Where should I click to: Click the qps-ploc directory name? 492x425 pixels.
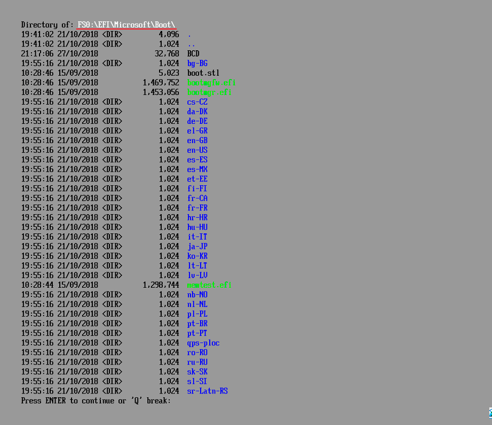tap(203, 343)
